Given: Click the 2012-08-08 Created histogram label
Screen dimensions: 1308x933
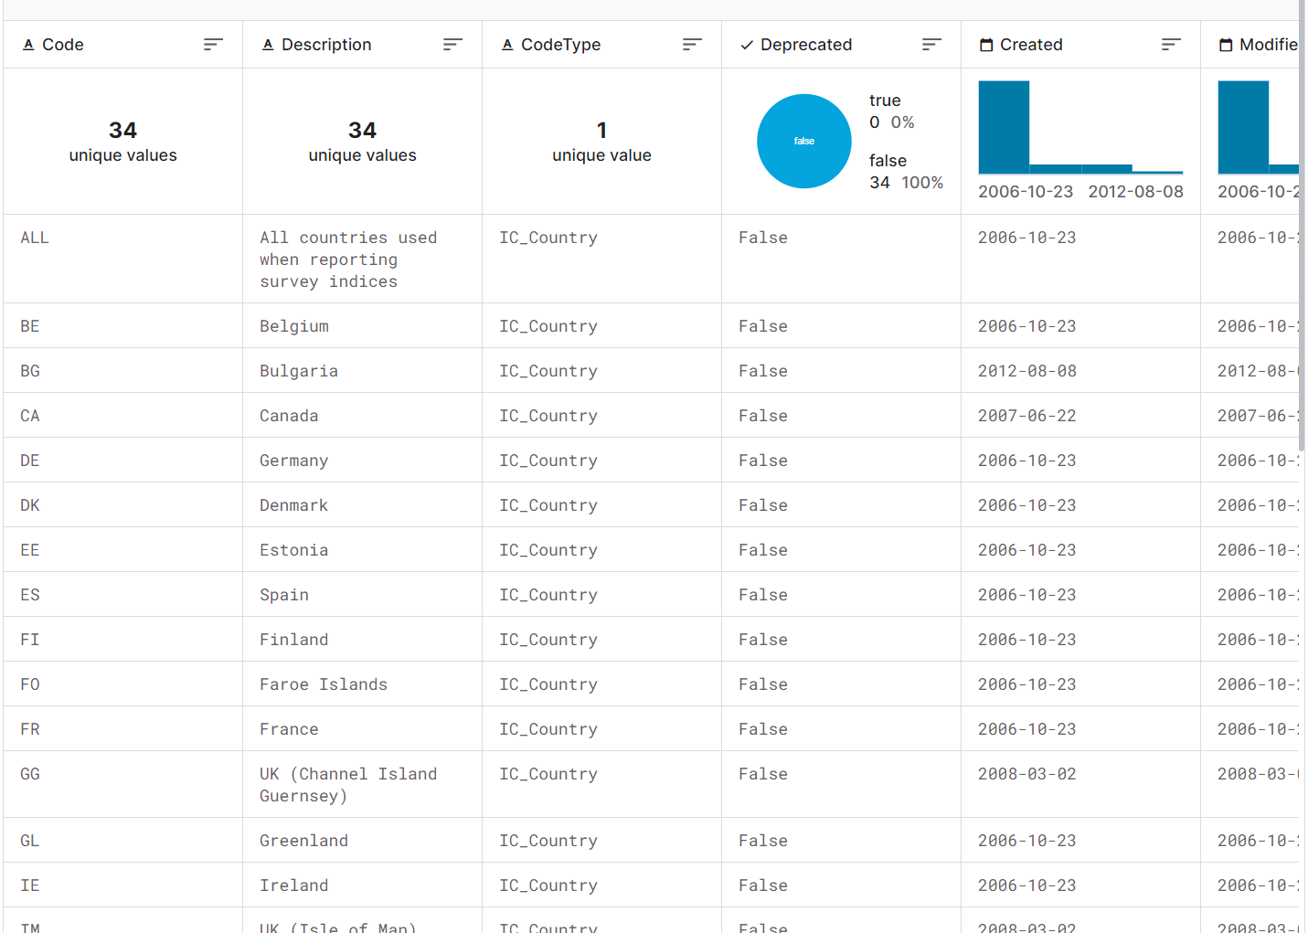Looking at the screenshot, I should point(1136,192).
